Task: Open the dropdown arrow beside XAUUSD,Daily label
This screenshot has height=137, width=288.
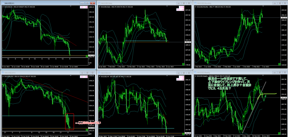Action: 99,6
